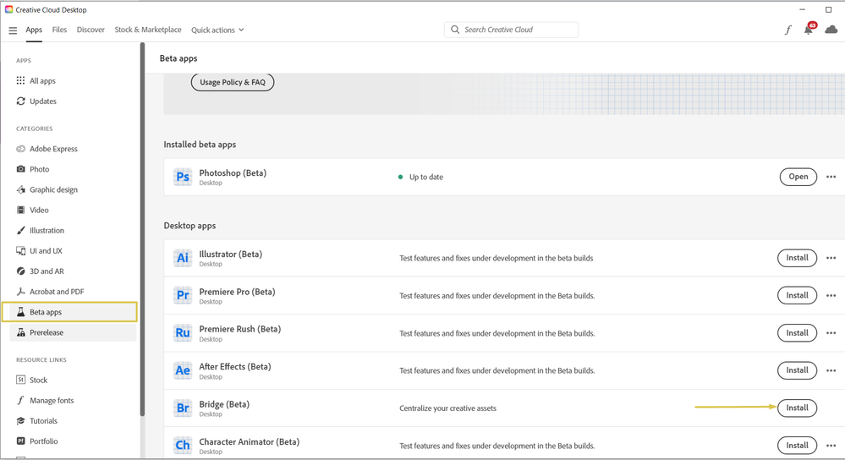
Task: Click the 'Installed beta apps' heading
Action: click(200, 145)
